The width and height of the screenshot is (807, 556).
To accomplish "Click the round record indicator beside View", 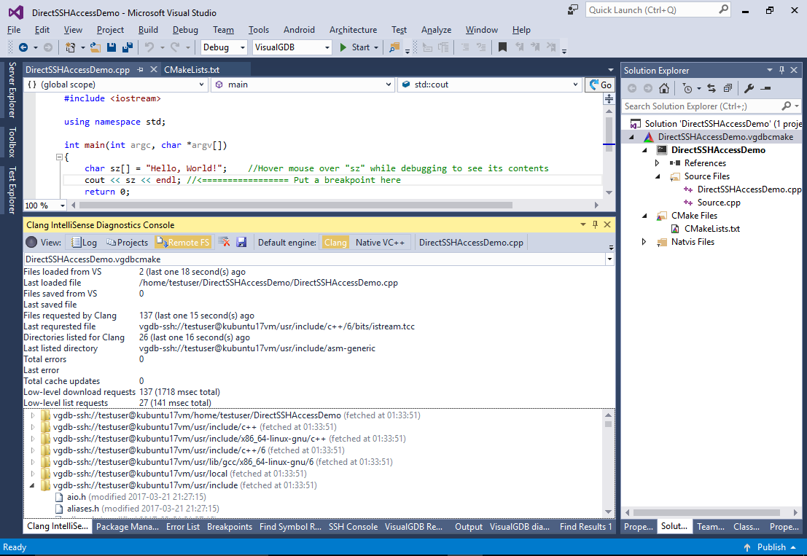I will [31, 242].
